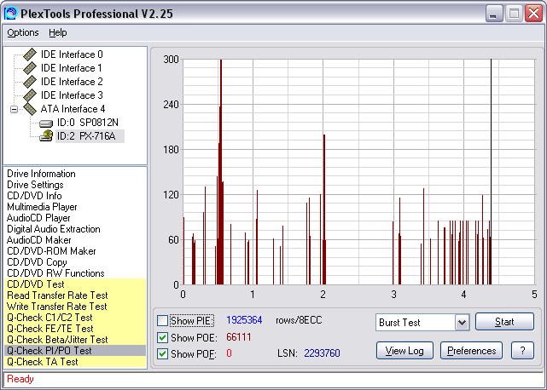Select the ID:0 SP0812N drive
Screen dimensions: 547x390
(x=88, y=123)
